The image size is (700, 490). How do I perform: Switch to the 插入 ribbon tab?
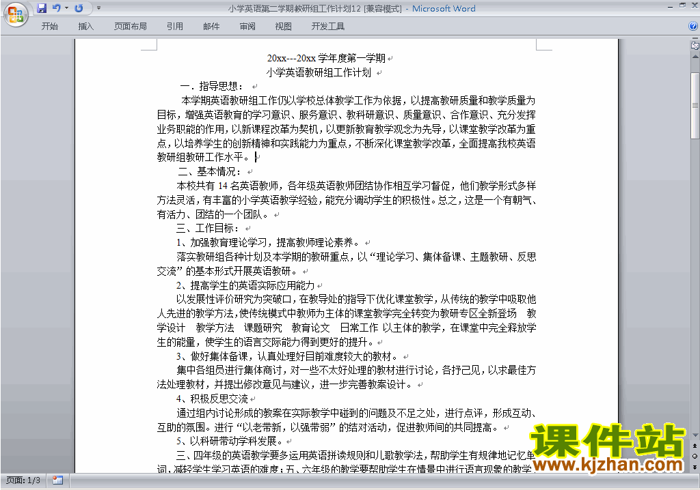tap(85, 27)
